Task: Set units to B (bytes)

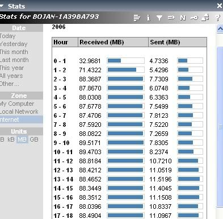Action: tap(2, 139)
